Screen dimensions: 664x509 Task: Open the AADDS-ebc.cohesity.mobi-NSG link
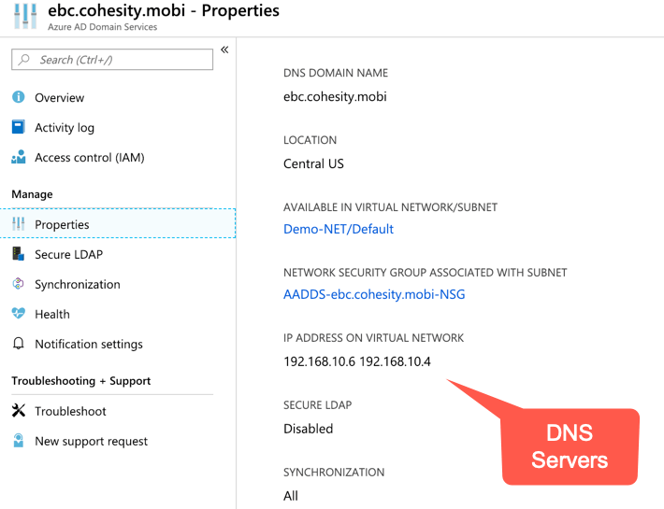coord(374,294)
